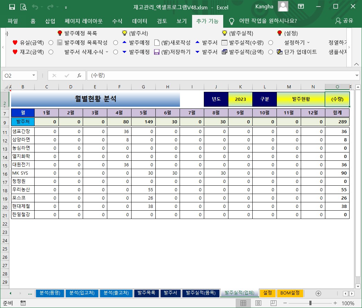362x308 pixels.
Task: Click vertical scrollbar down arrow
Action: point(358,286)
